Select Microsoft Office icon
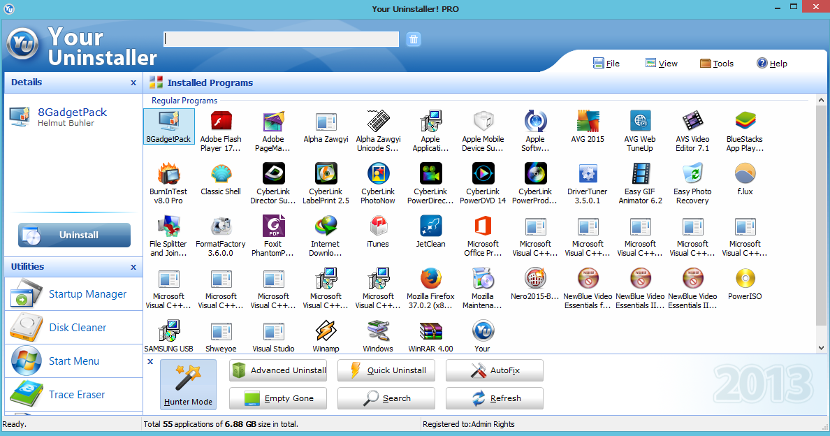Image resolution: width=830 pixels, height=436 pixels. click(483, 226)
